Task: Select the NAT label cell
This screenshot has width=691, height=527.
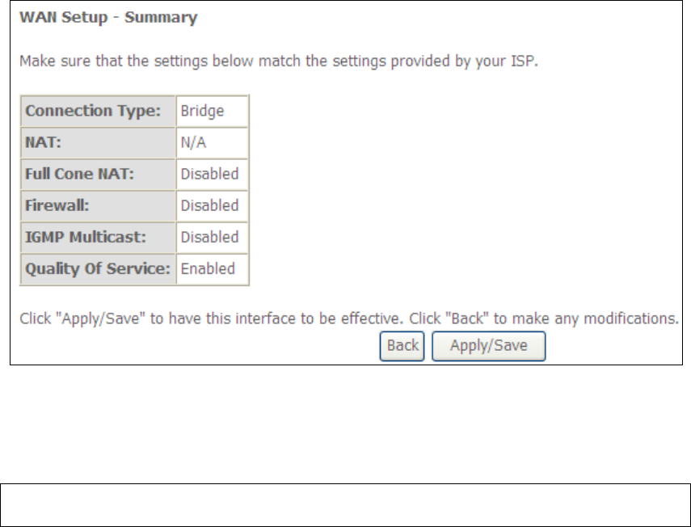Action: tap(98, 142)
